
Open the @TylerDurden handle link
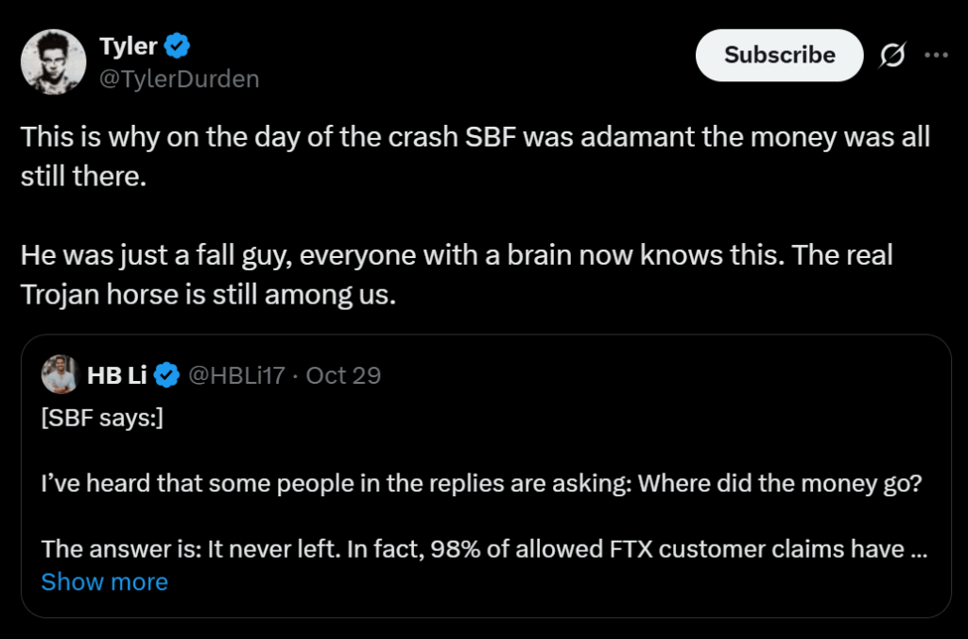click(179, 78)
